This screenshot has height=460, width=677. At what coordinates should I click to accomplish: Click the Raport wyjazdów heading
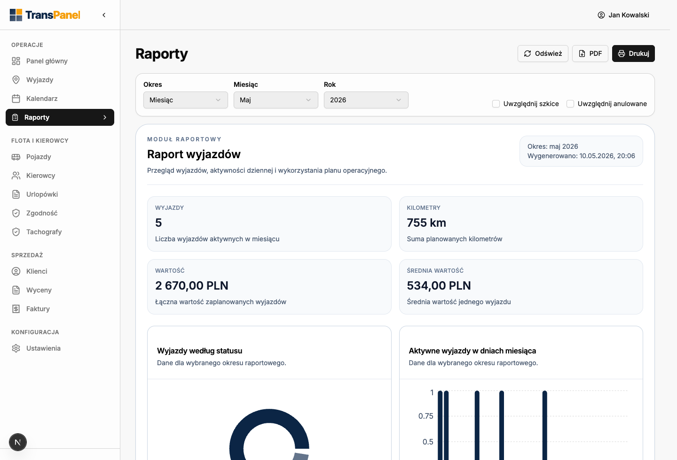click(194, 154)
